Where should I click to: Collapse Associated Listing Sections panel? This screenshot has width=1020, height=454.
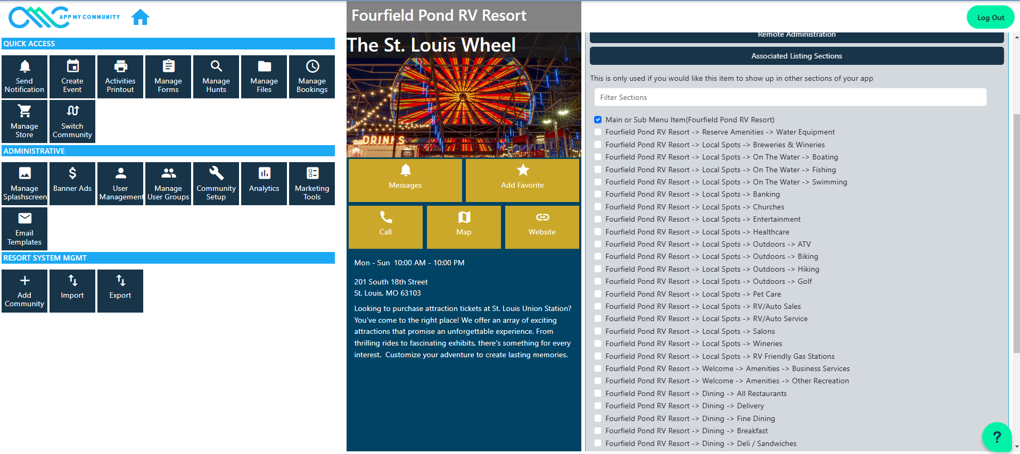[x=796, y=56]
